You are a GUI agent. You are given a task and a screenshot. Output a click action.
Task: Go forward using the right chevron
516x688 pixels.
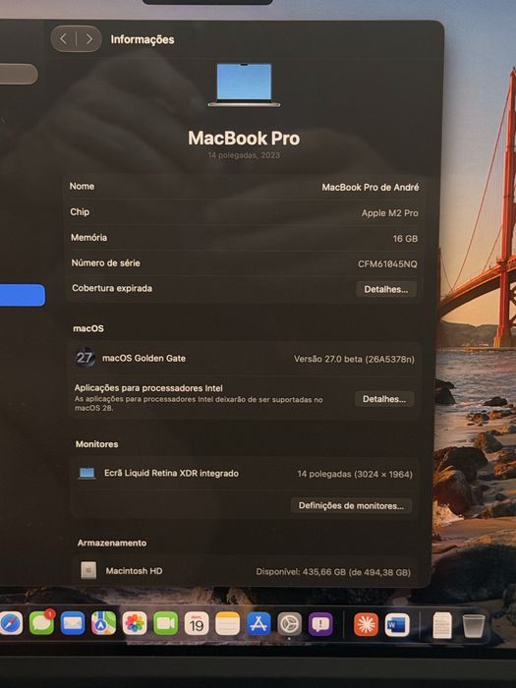tap(89, 39)
